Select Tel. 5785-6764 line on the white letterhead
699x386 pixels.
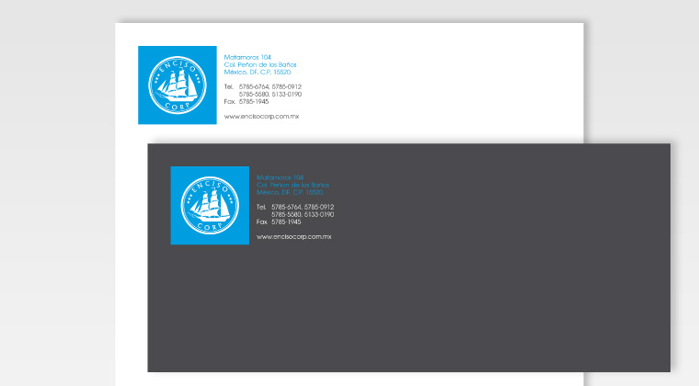pos(263,86)
